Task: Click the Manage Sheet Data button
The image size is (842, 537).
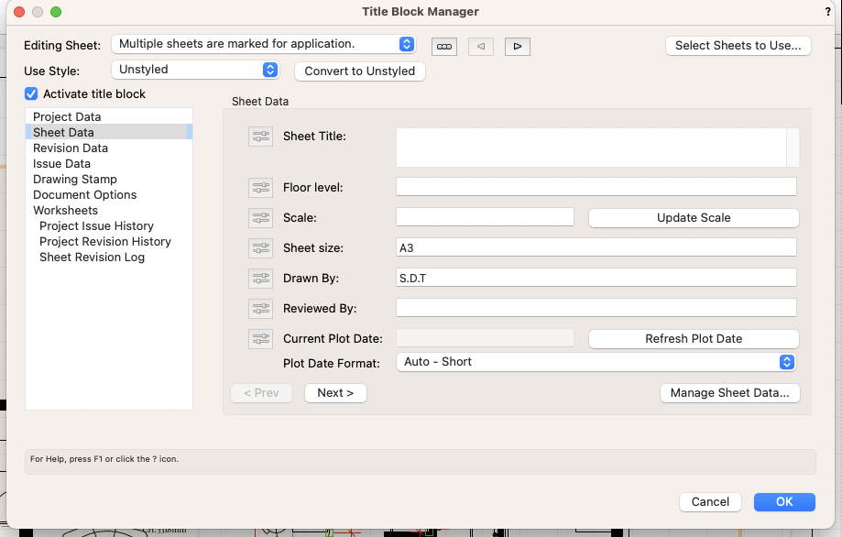Action: (x=729, y=393)
